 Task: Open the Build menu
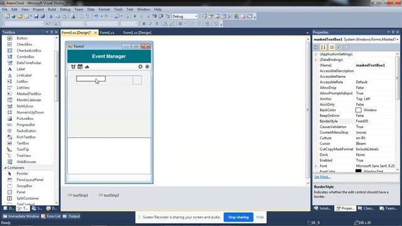[52, 9]
